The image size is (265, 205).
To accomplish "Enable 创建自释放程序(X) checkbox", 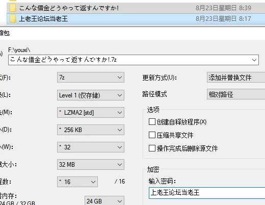I will [152, 122].
